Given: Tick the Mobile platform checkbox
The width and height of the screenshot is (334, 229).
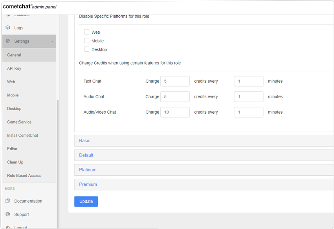Looking at the screenshot, I should 86,41.
